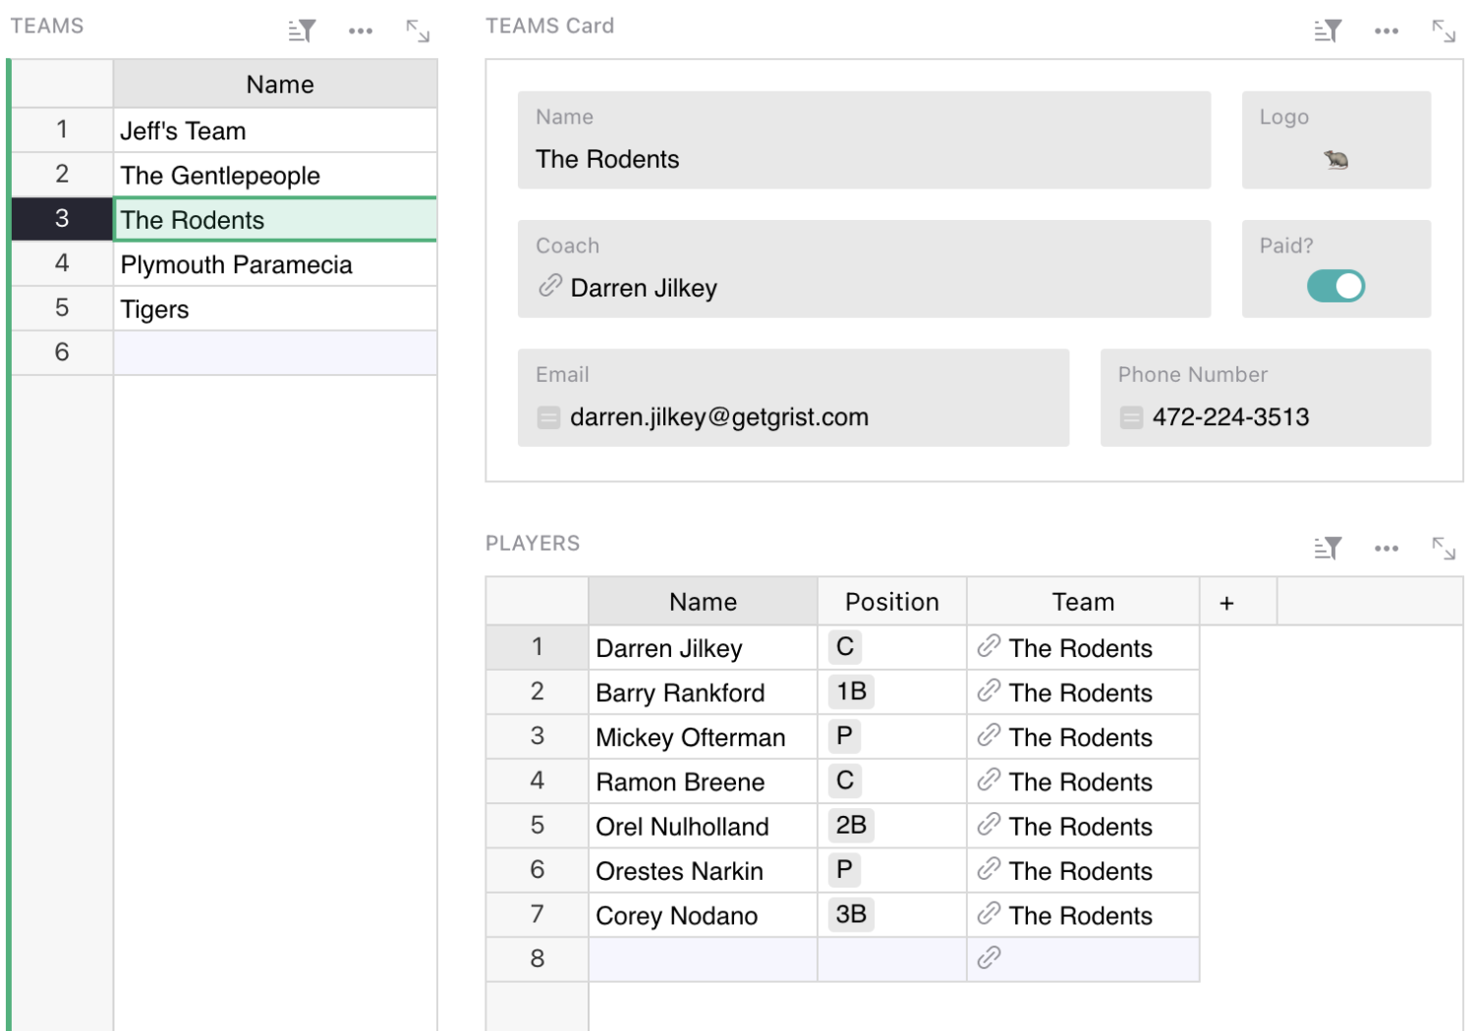Select player Darren Jilkey in PLAYERS

[x=703, y=648]
